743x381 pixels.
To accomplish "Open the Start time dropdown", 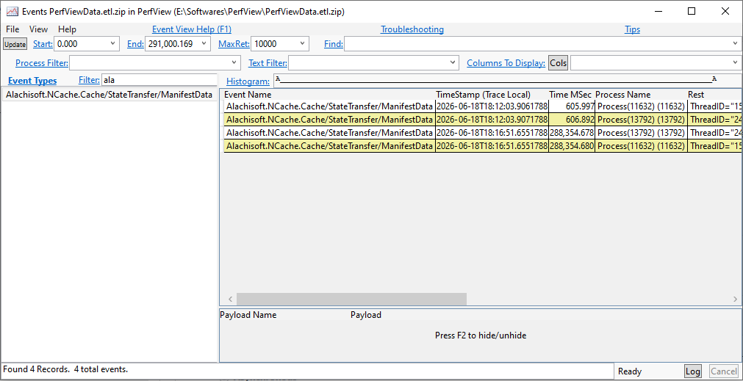I will pyautogui.click(x=112, y=43).
